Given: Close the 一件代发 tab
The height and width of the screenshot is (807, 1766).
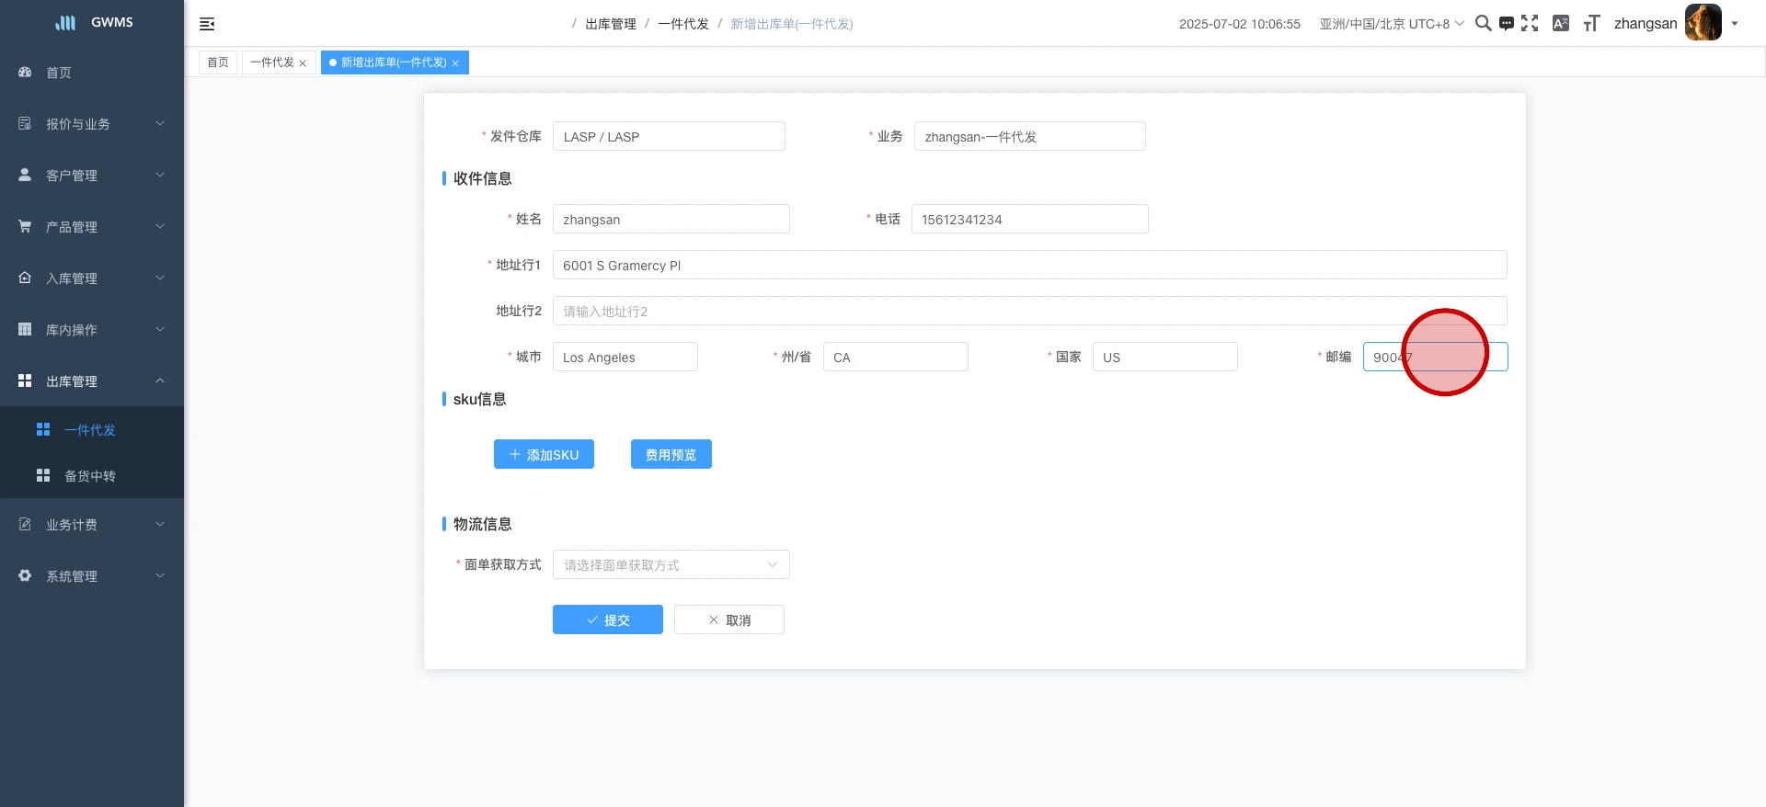Looking at the screenshot, I should tap(303, 63).
